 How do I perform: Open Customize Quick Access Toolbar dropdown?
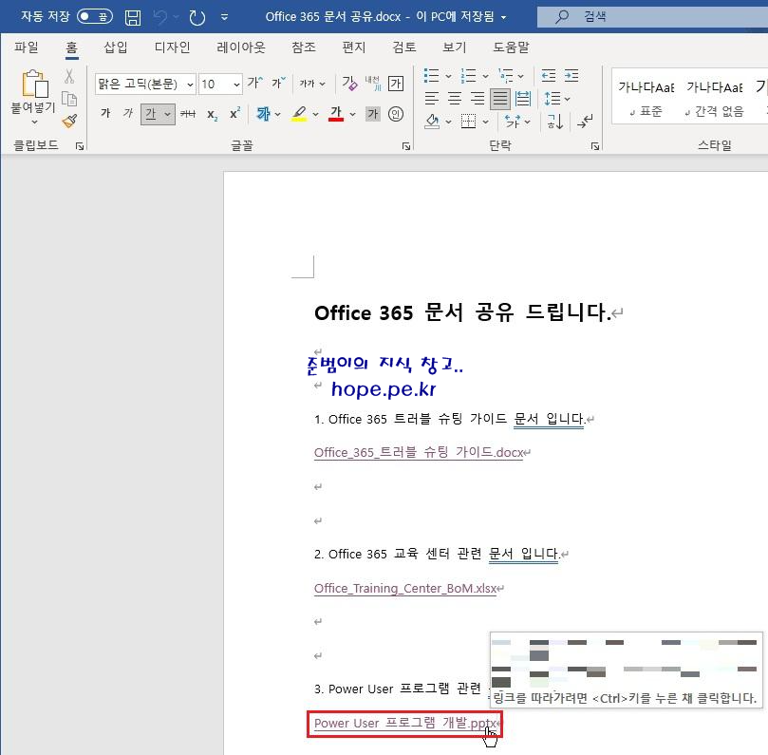(x=224, y=18)
